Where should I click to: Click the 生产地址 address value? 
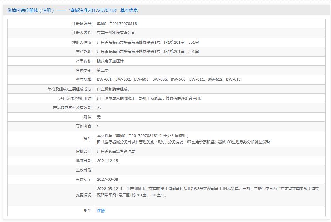coord(148,51)
